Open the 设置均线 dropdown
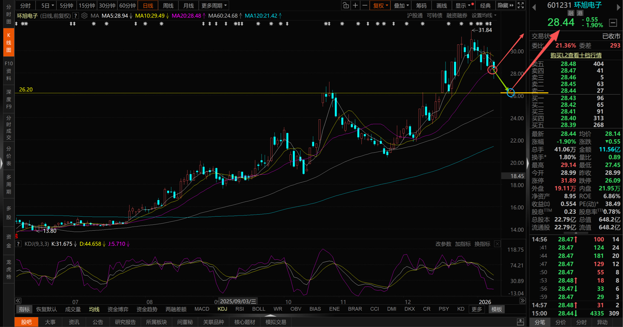The height and width of the screenshot is (327, 623). 483,15
